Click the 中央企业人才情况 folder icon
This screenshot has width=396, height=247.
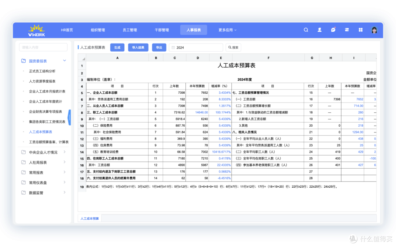click(x=23, y=152)
